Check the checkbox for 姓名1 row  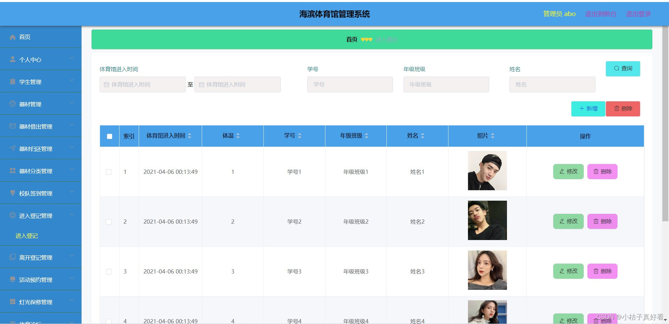[109, 172]
